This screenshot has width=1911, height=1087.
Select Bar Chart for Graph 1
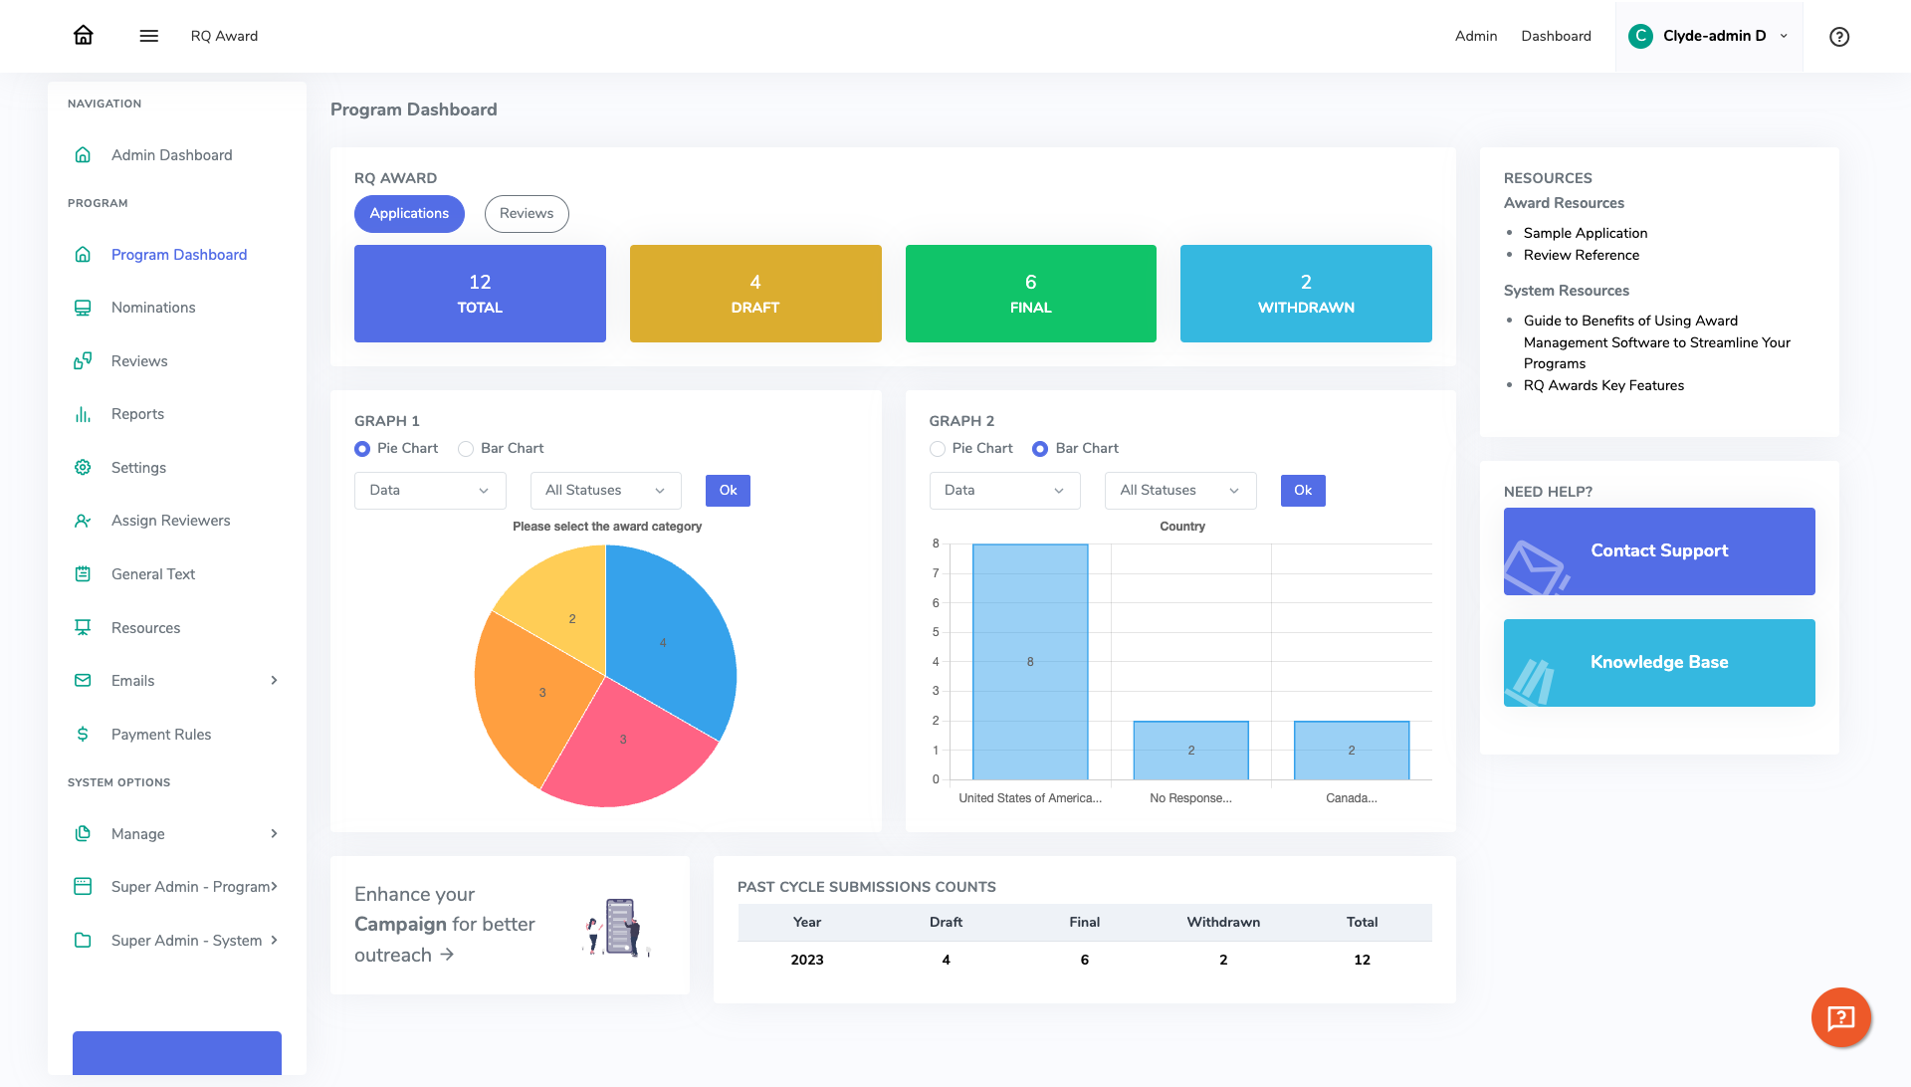[x=466, y=449]
